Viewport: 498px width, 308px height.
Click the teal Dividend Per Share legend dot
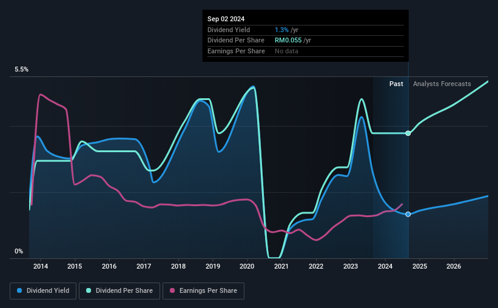[x=89, y=290]
